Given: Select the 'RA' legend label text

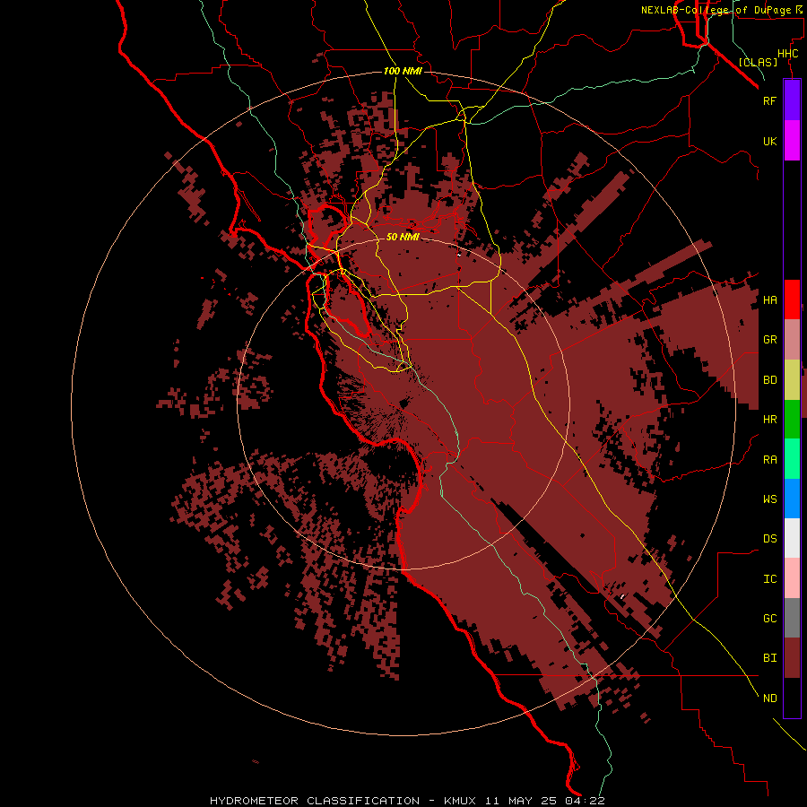Looking at the screenshot, I should [769, 460].
